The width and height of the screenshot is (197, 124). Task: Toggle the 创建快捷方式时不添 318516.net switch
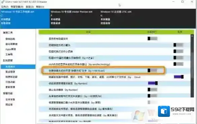(x=153, y=71)
